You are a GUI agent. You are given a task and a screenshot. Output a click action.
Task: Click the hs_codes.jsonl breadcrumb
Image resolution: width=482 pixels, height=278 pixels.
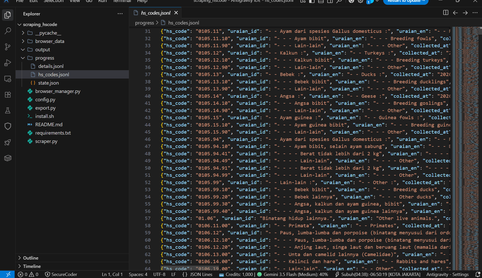(184, 23)
